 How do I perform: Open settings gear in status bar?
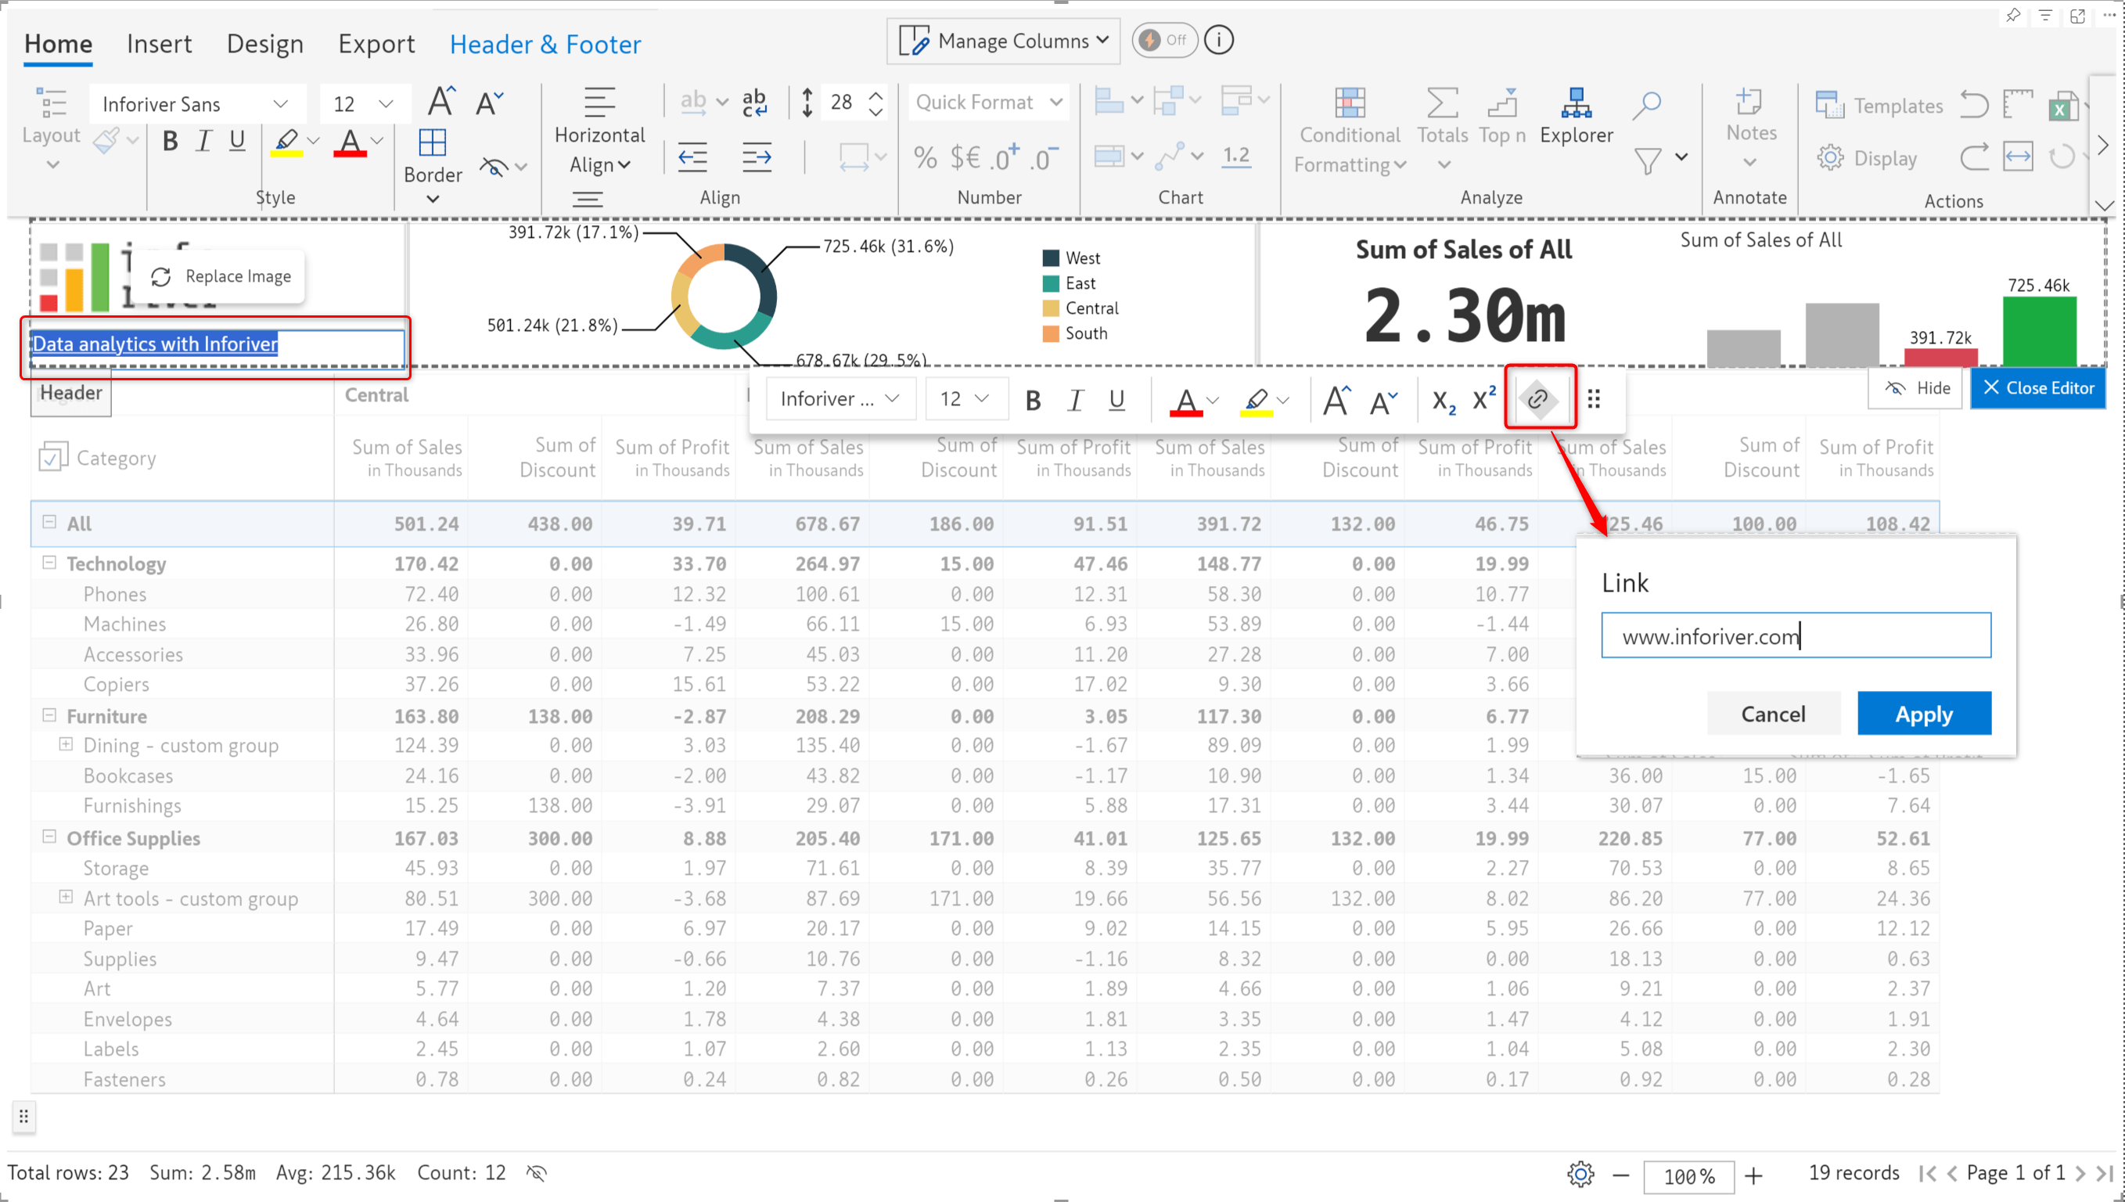pyautogui.click(x=1580, y=1174)
